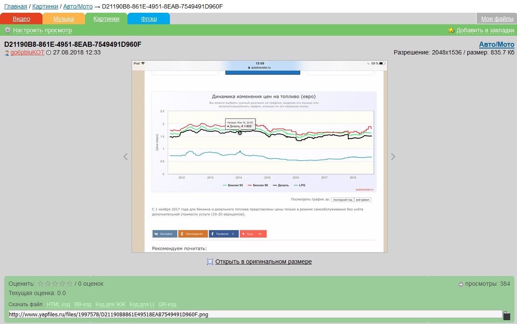Open the Видео tab
The height and width of the screenshot is (324, 517).
point(21,19)
